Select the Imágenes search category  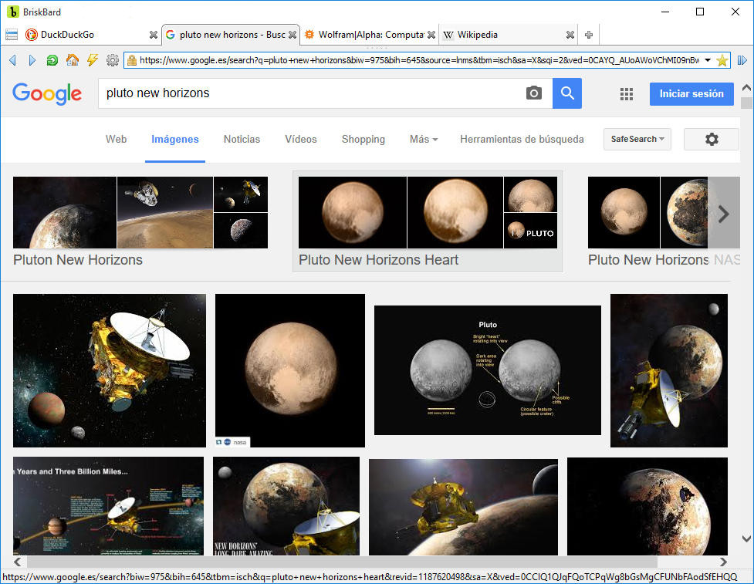coord(175,140)
